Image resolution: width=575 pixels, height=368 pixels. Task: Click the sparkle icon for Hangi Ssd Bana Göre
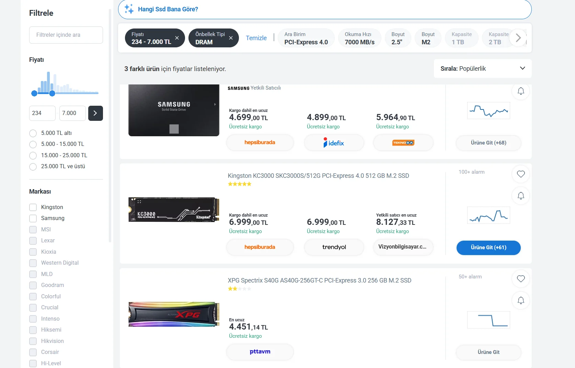(x=129, y=9)
